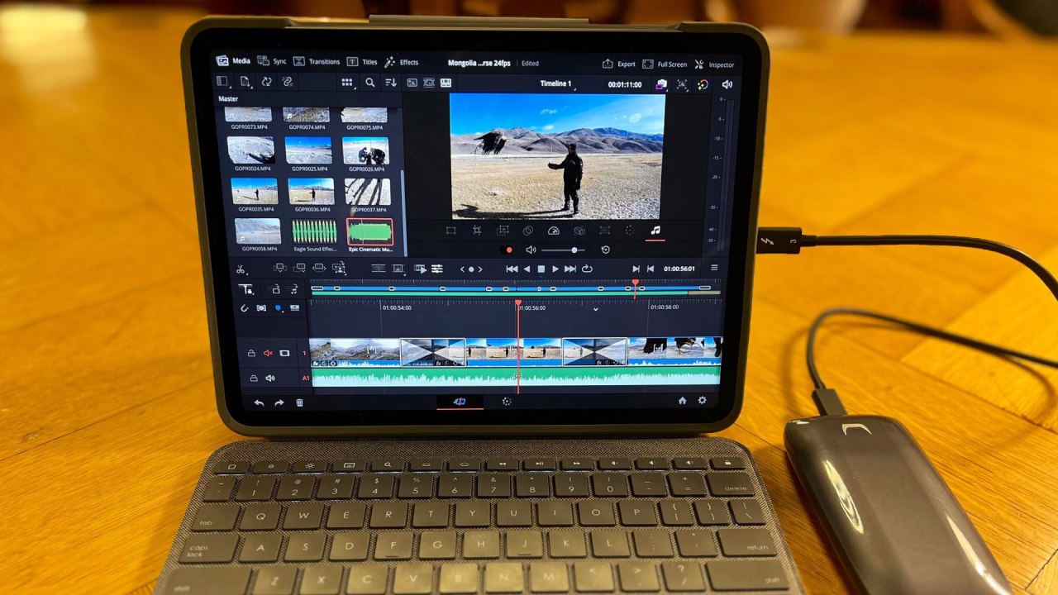This screenshot has width=1058, height=595.
Task: Click the media pool search icon
Action: [x=370, y=83]
